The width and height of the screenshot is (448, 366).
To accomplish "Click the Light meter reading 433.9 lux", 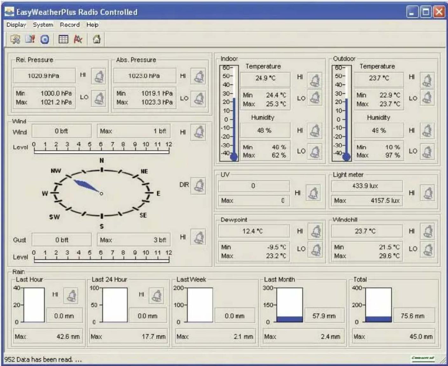I will (x=367, y=186).
